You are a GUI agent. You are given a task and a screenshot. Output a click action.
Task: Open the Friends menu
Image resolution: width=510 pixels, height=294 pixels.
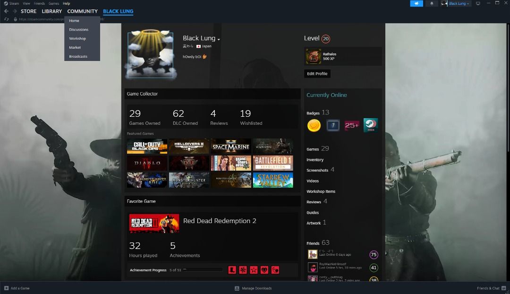pos(39,3)
